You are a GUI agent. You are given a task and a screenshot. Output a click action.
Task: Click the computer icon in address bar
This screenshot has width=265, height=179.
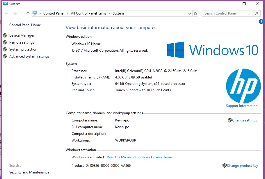(x=35, y=13)
